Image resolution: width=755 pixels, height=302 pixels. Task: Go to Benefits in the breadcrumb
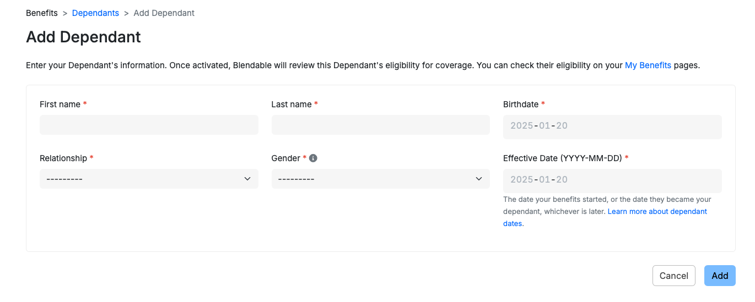[42, 13]
